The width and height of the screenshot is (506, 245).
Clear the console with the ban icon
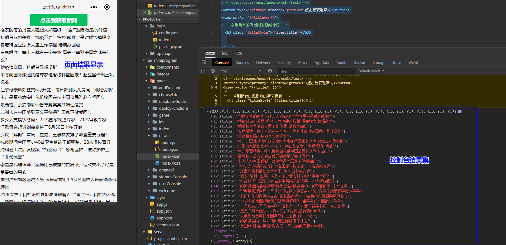(213, 71)
